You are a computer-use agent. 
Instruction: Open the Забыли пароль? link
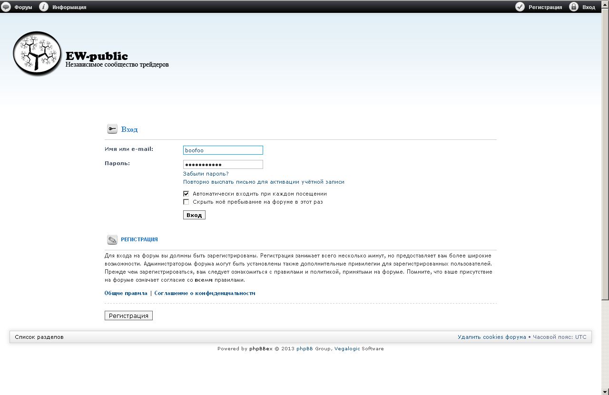tap(206, 174)
